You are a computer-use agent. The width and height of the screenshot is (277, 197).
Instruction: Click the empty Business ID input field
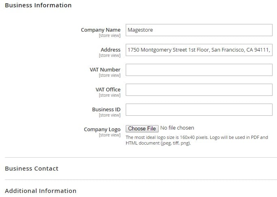(x=199, y=110)
